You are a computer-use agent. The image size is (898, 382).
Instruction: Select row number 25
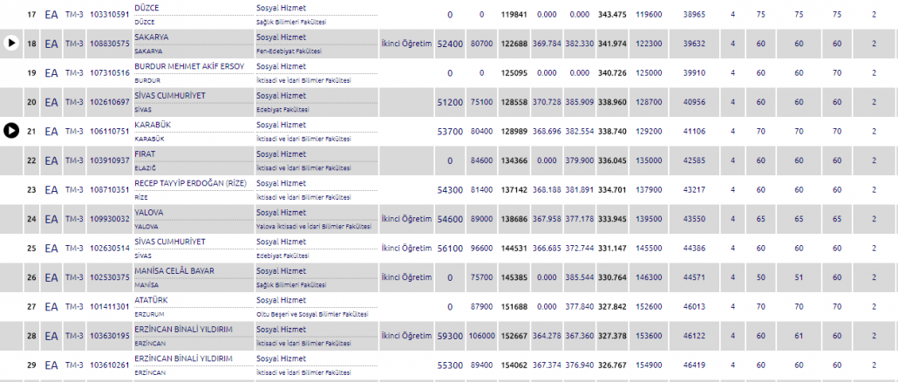(32, 249)
